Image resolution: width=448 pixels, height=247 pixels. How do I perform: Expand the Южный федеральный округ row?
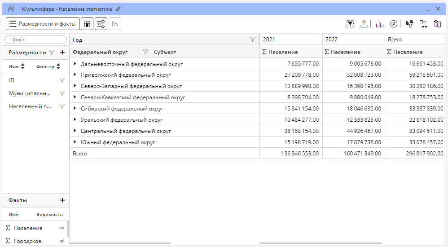75,142
